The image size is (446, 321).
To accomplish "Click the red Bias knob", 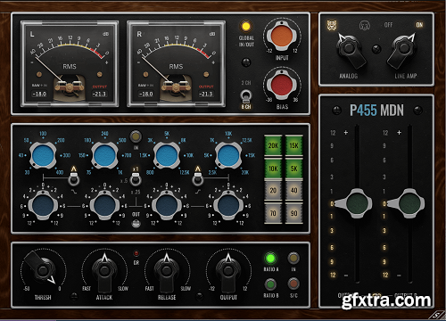I will 282,85.
